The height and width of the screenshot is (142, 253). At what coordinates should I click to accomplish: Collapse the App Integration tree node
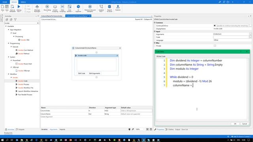[x=9, y=30]
